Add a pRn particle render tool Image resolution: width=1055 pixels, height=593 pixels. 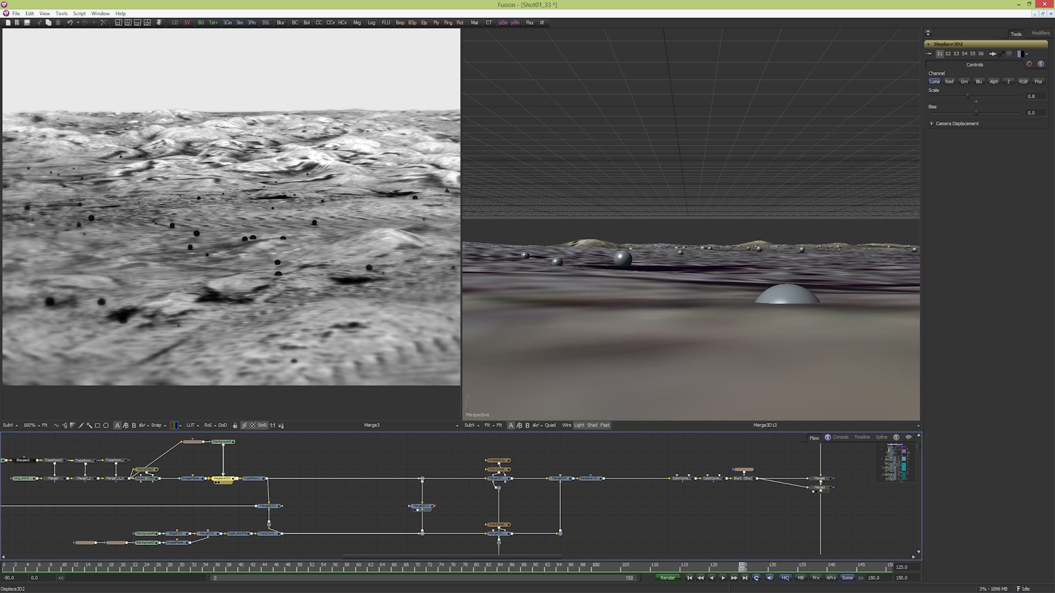coord(515,23)
